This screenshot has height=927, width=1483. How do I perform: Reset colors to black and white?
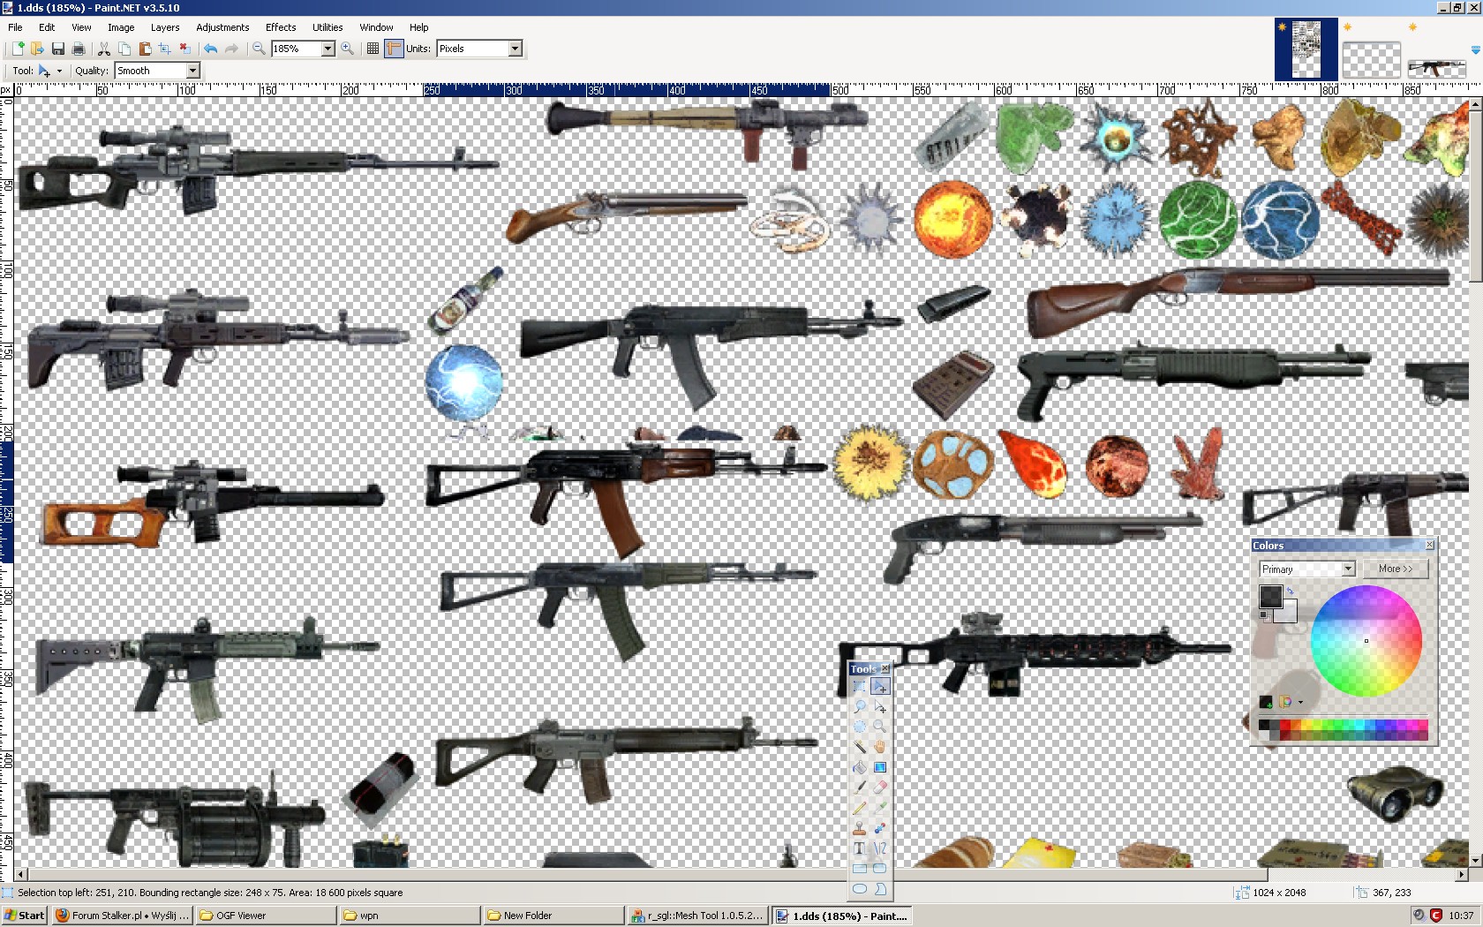(1264, 615)
